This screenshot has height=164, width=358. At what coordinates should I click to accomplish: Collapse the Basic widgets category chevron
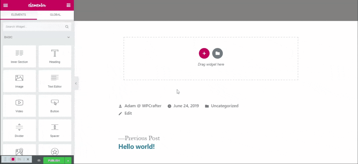pyautogui.click(x=68, y=37)
